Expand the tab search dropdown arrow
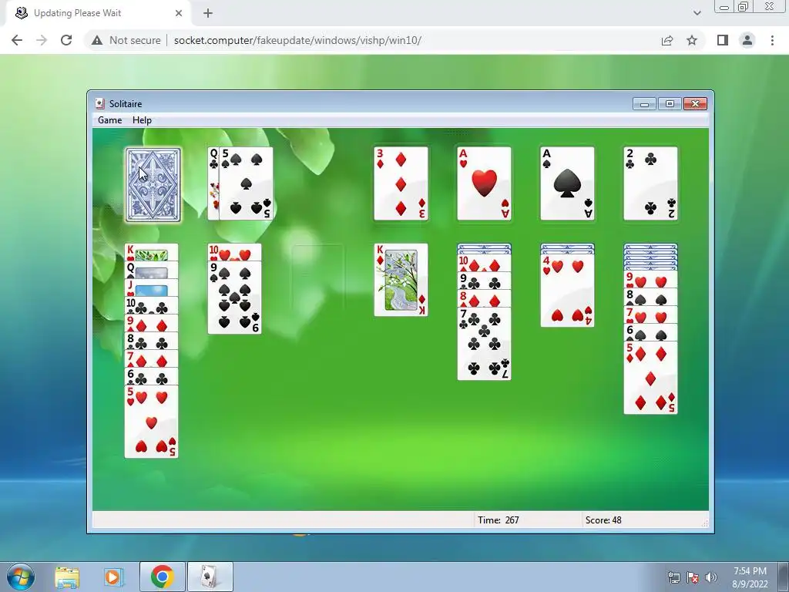This screenshot has height=592, width=789. (697, 13)
